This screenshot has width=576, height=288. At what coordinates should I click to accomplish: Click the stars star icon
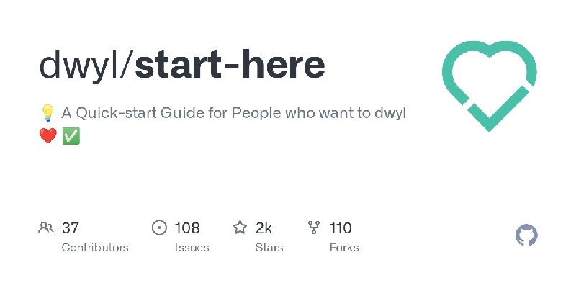[240, 228]
